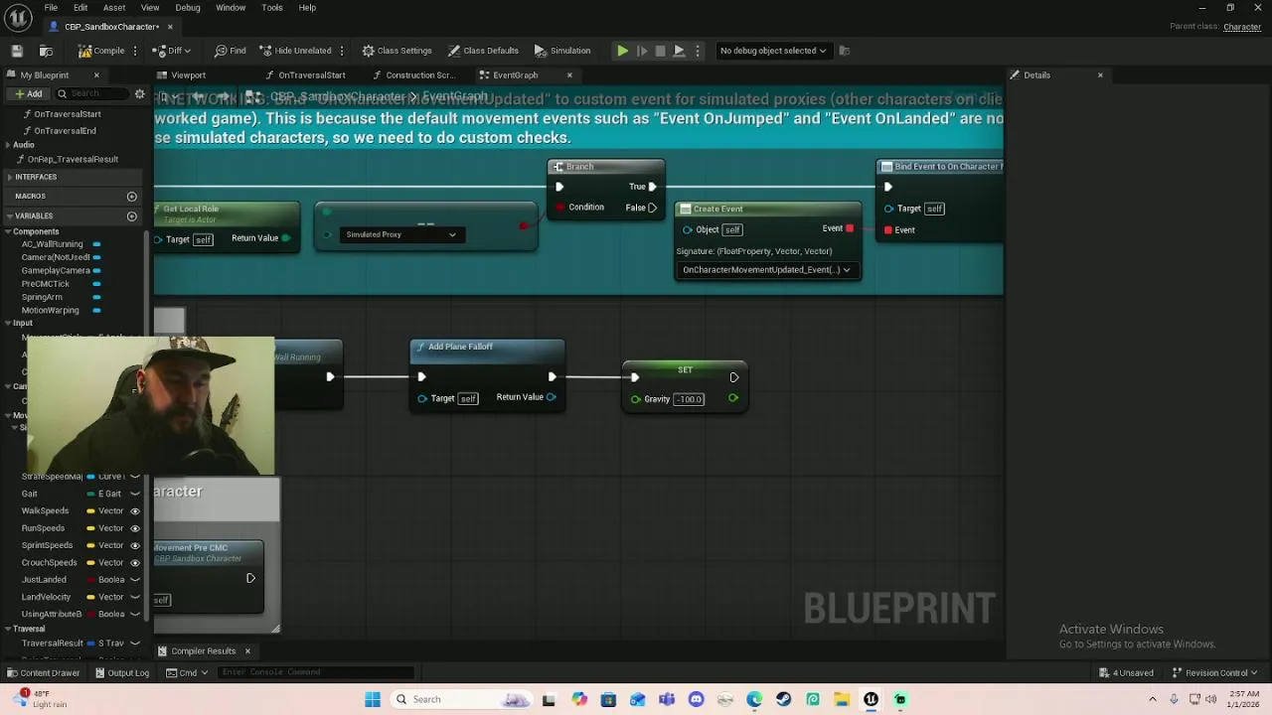
Task: Click the Save blueprint icon
Action: tap(17, 51)
